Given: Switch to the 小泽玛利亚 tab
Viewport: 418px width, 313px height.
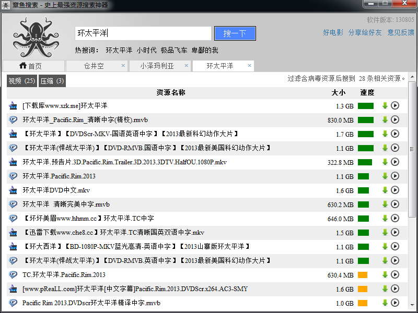Looking at the screenshot, I should point(160,66).
